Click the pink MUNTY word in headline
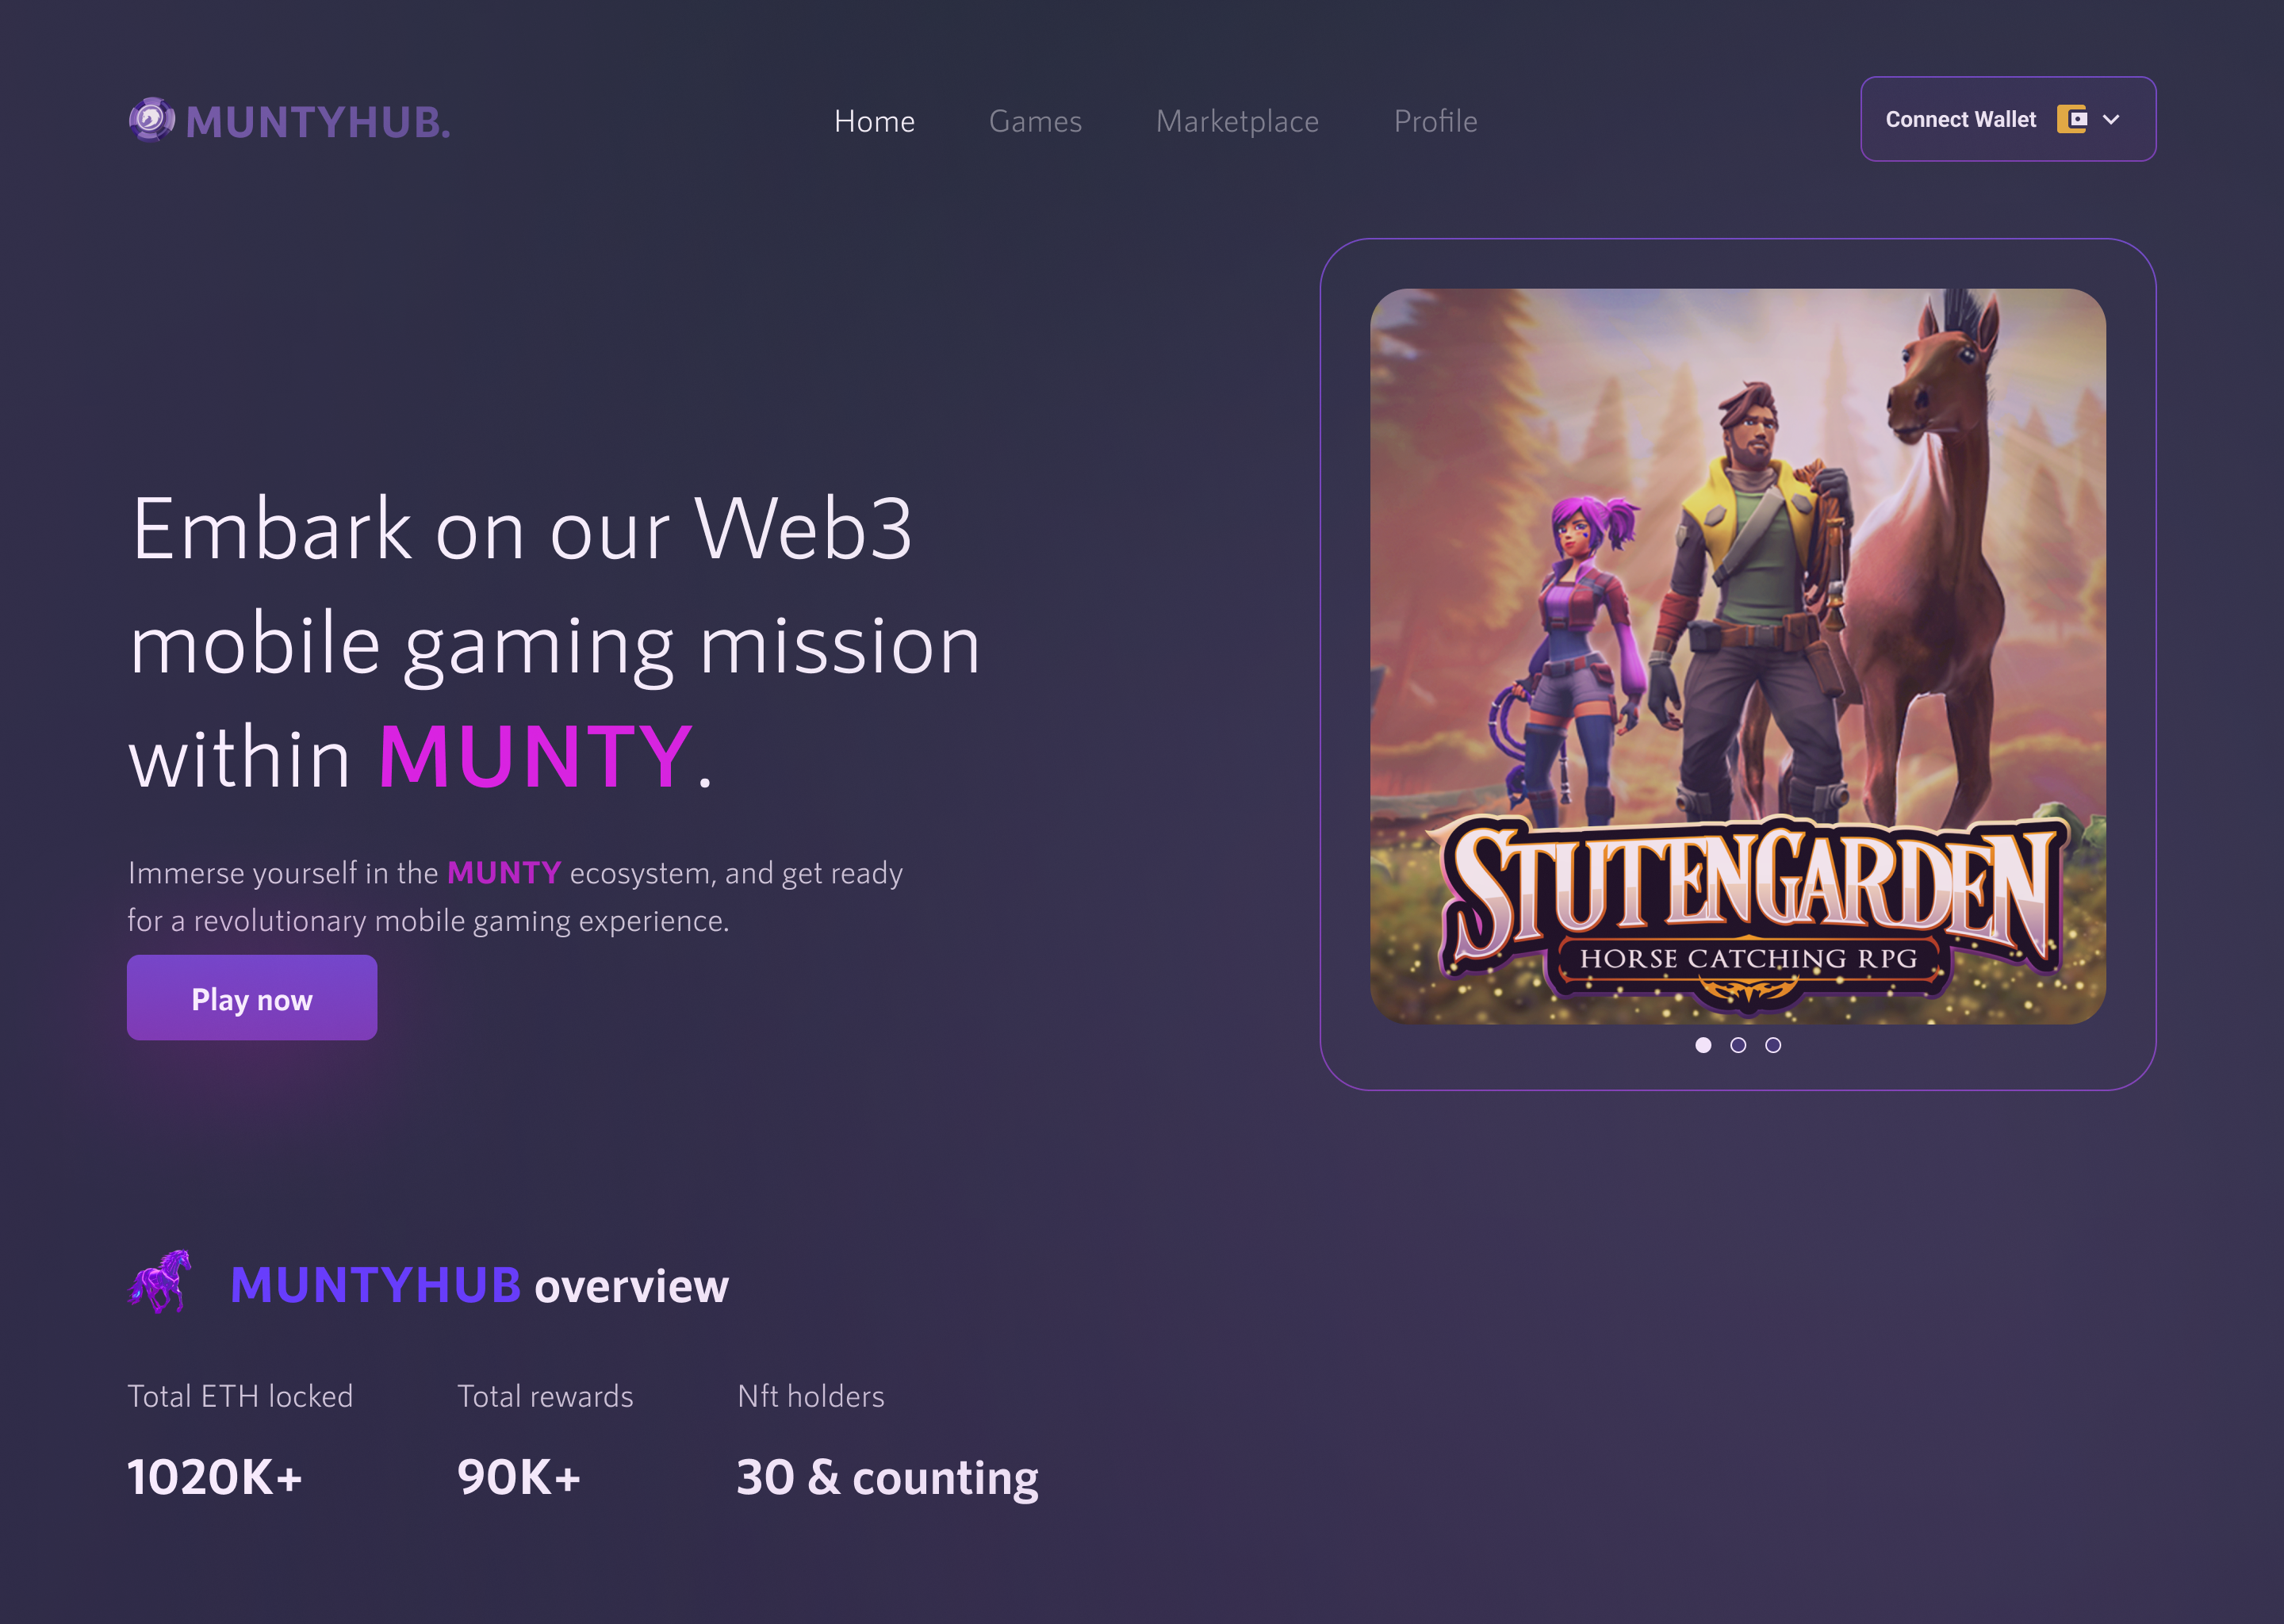Viewport: 2284px width, 1624px height. click(x=535, y=757)
